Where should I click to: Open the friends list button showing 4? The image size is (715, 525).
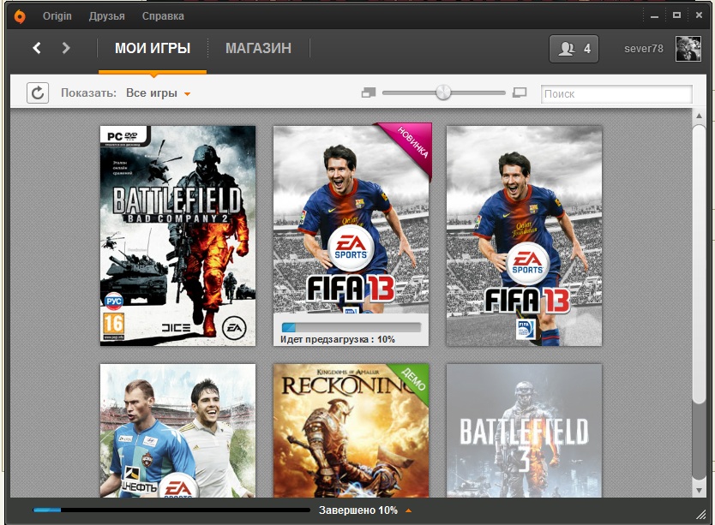coord(574,49)
